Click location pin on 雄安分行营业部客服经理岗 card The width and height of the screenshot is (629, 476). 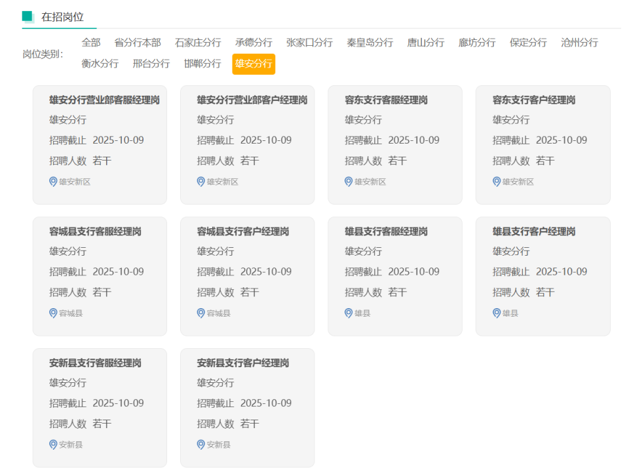tap(53, 182)
